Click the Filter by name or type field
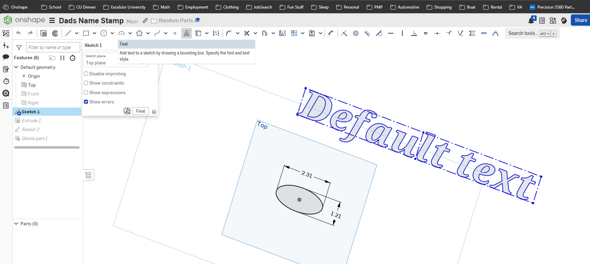The height and width of the screenshot is (264, 590). 53,47
